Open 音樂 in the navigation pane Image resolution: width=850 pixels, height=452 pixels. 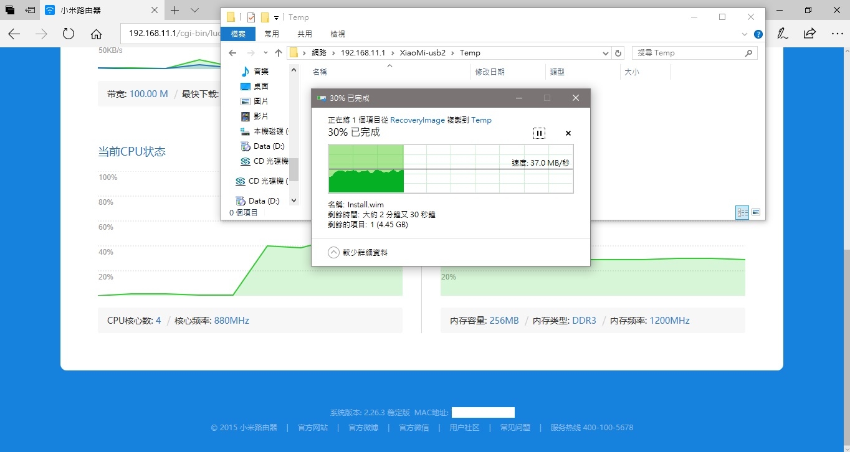click(x=255, y=72)
